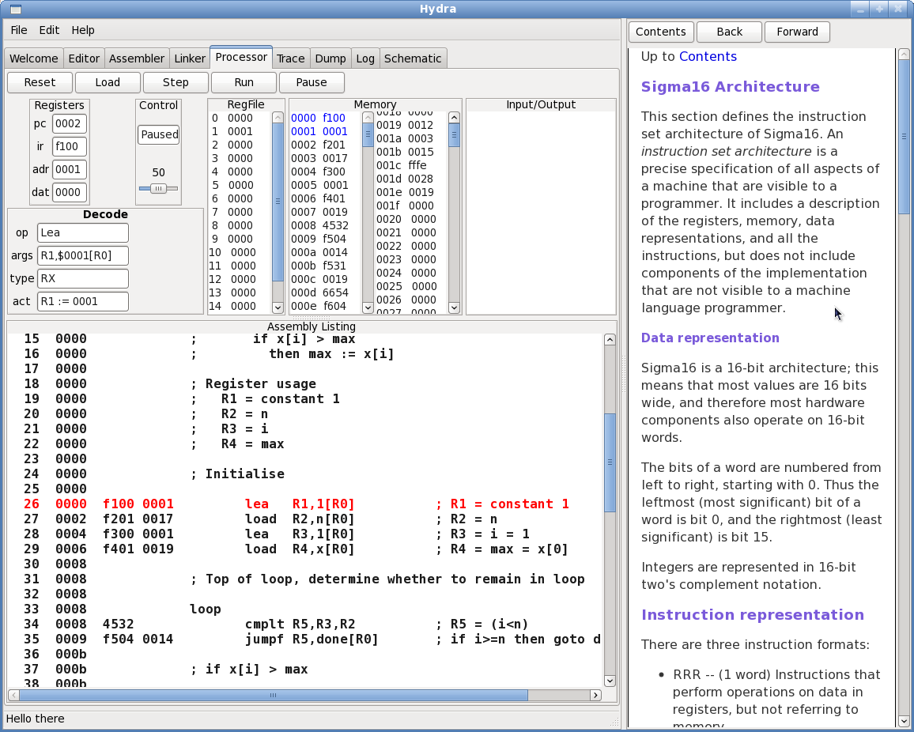Click the Decode args field
914x732 pixels.
[83, 255]
